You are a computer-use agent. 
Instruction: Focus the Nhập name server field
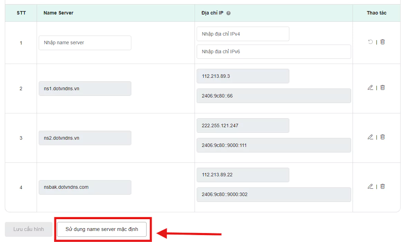85,43
